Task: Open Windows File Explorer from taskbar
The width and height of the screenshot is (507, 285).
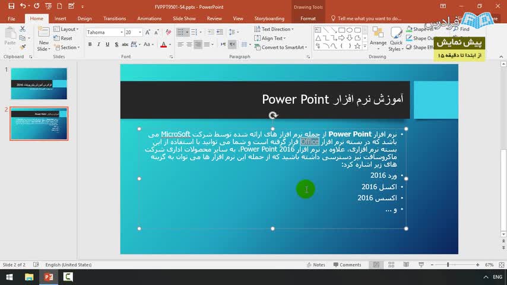Action: pos(29,277)
